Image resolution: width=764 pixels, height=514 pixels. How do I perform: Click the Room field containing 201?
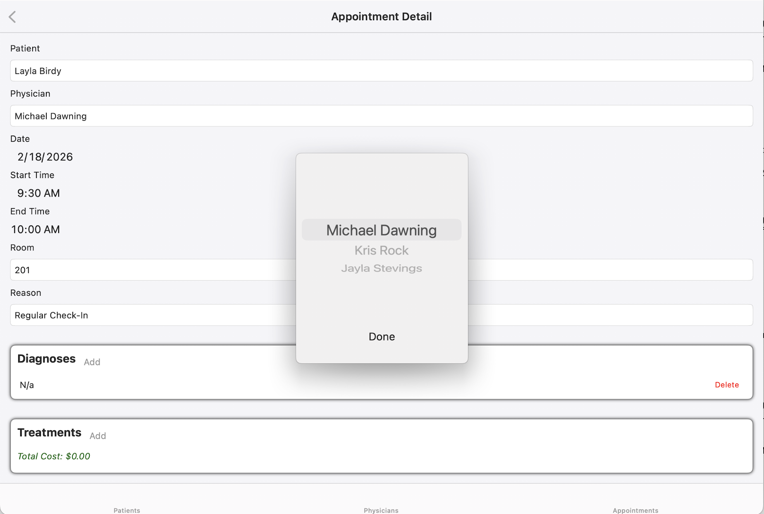[124, 270]
